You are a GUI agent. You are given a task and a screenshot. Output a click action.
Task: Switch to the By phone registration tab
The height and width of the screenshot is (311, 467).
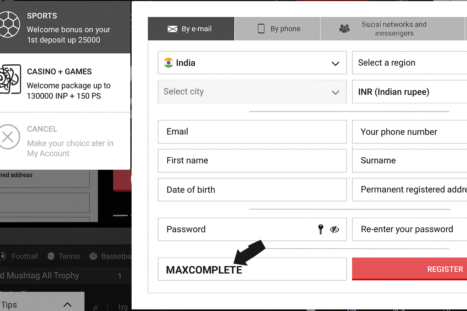coord(277,29)
